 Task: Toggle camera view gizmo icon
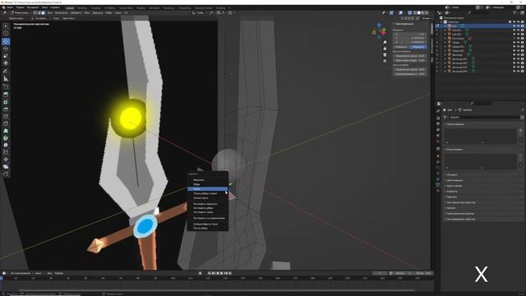coord(385,55)
